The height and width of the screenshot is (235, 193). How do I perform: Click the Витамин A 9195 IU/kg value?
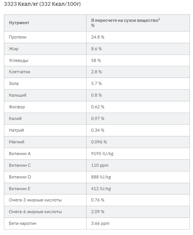click(102, 154)
